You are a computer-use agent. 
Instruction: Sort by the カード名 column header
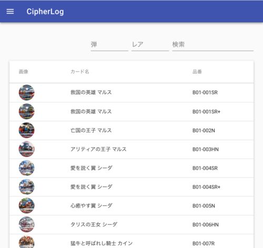80,72
